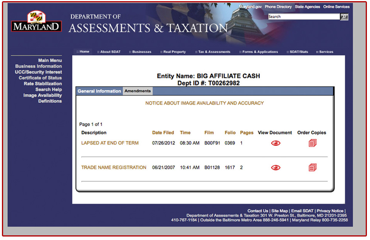Open the Home navigation tab
The height and width of the screenshot is (240, 370).
83,52
